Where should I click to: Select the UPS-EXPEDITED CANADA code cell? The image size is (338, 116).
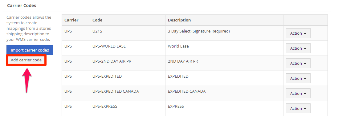(128, 93)
